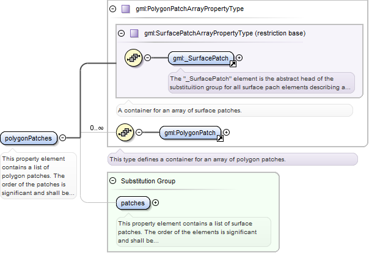
Task: Select the gml:_SurfacePatch element box
Action: (201, 58)
